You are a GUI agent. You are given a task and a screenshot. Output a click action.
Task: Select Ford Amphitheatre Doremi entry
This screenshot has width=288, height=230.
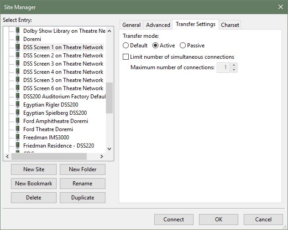(x=56, y=121)
